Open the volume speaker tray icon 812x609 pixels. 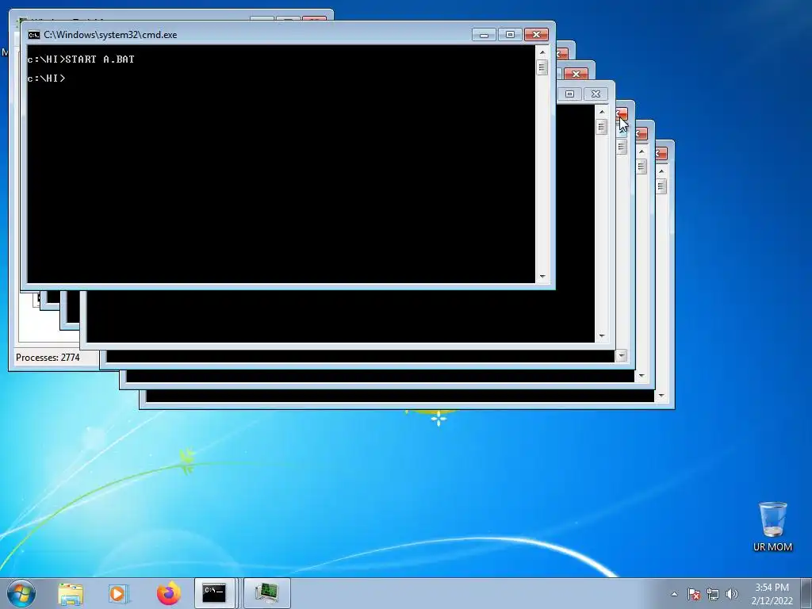click(731, 594)
